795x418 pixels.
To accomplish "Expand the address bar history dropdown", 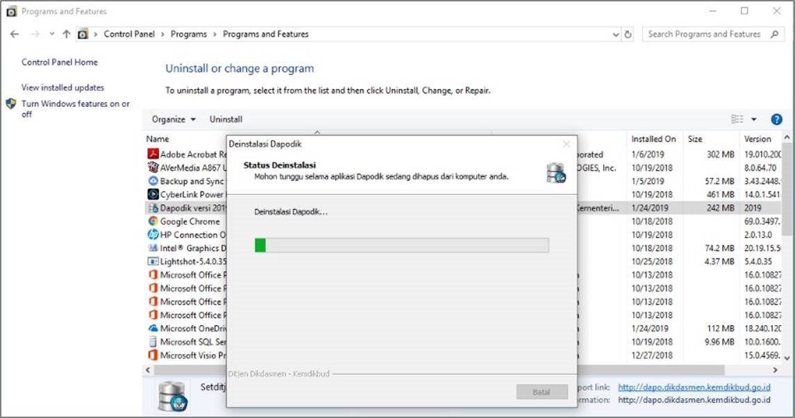I will click(x=616, y=35).
